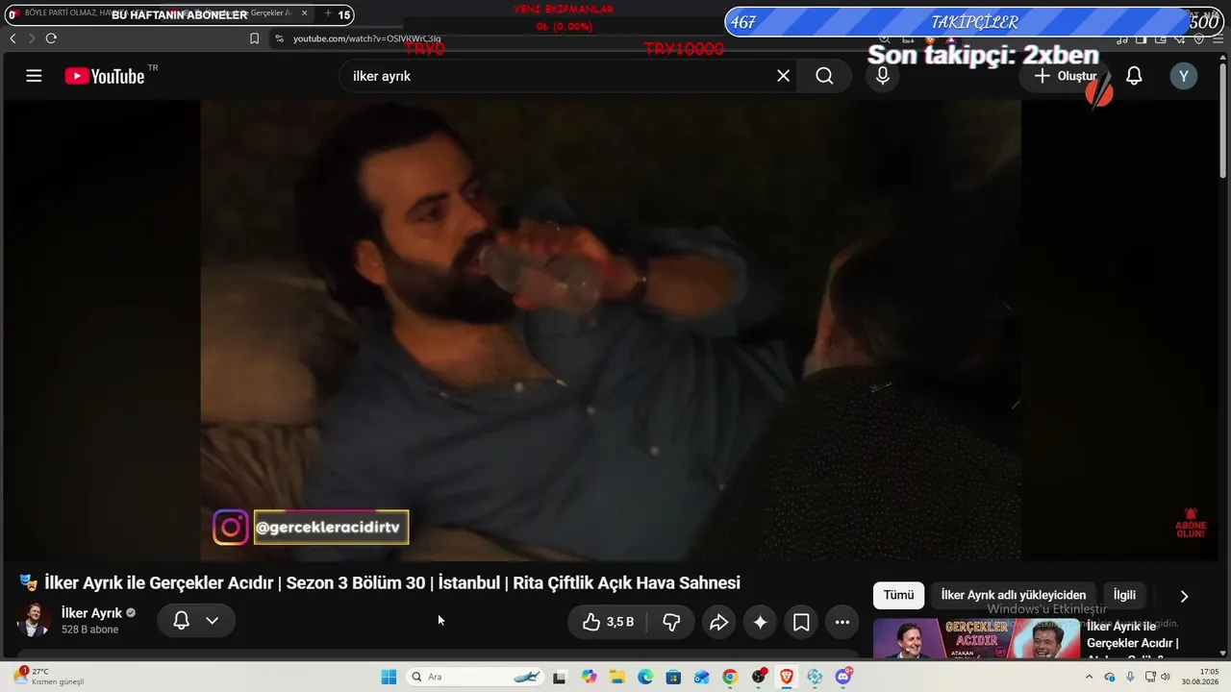The image size is (1231, 692).
Task: Click the Oluştur create button
Action: click(1065, 76)
